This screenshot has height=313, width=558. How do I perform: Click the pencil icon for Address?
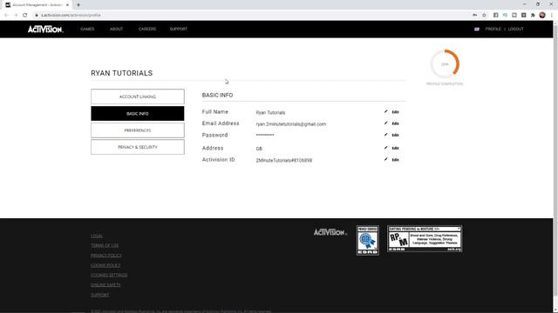[385, 148]
